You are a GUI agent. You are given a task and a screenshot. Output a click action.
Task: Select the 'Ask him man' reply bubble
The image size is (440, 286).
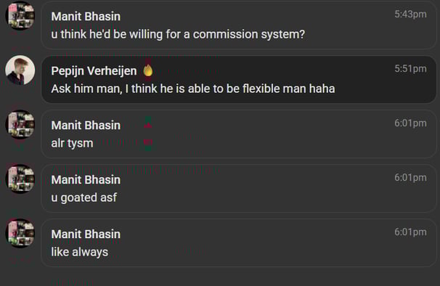click(x=239, y=79)
